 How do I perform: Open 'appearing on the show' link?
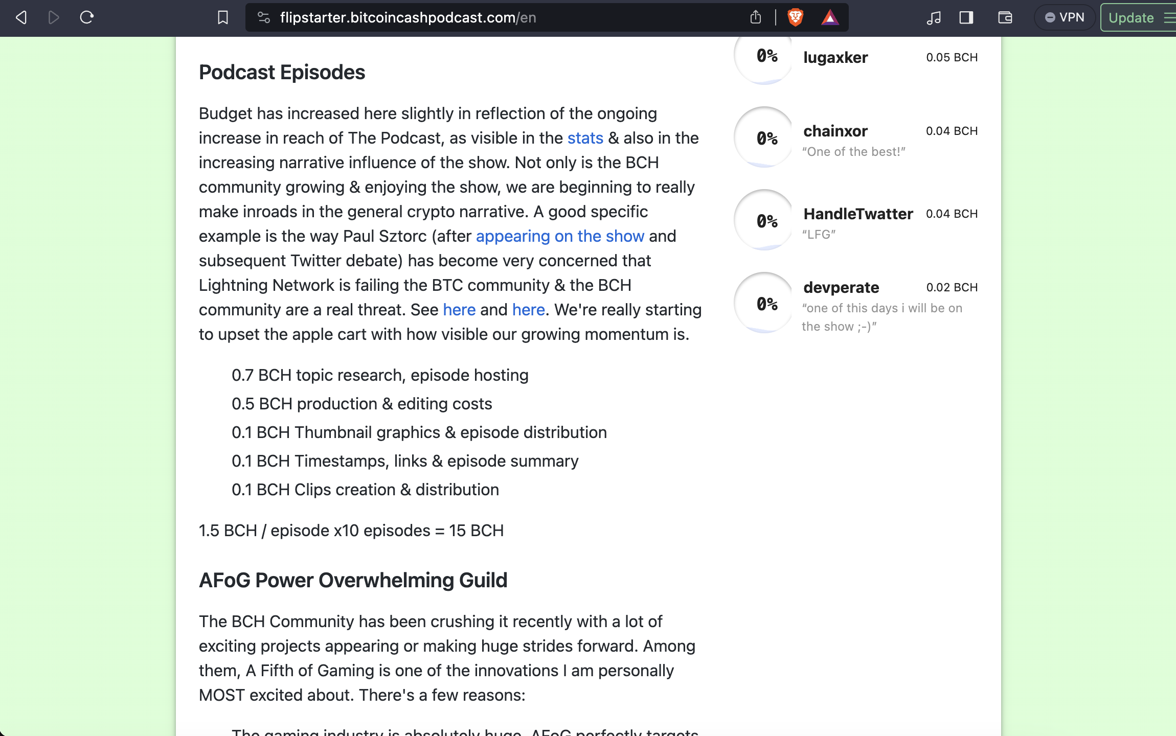tap(560, 236)
